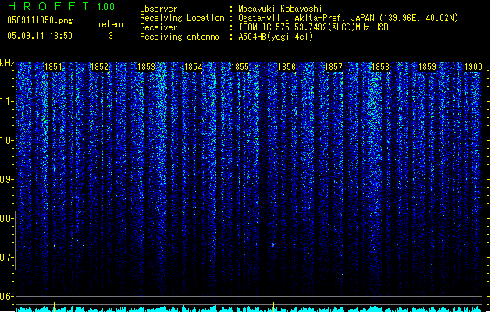Click the Receiver label
Viewport: 491px width, 312px height.
158,27
